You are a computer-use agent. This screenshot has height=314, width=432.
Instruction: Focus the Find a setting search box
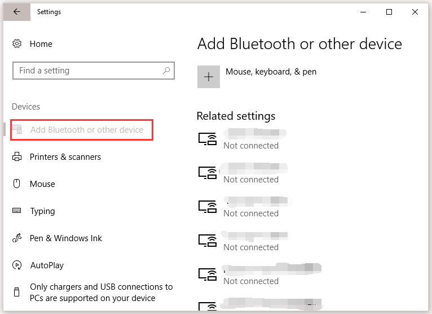(x=94, y=71)
